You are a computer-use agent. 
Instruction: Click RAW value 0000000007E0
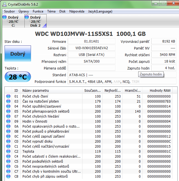click(x=159, y=101)
